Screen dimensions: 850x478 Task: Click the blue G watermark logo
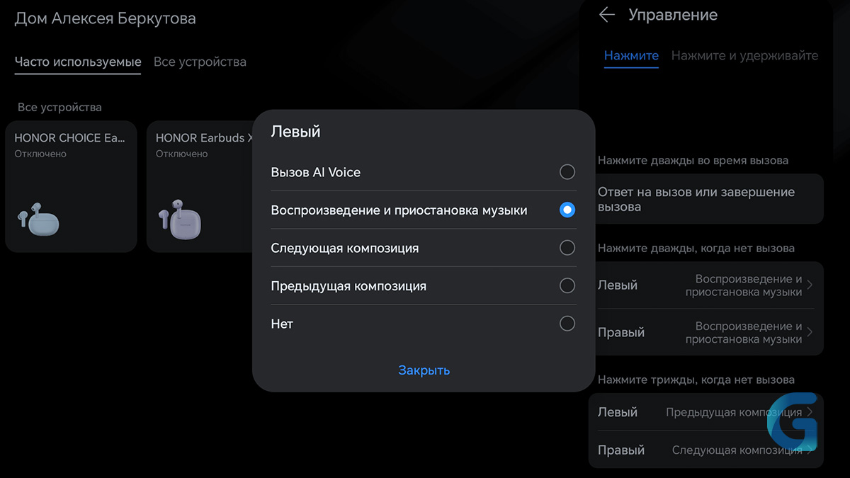click(x=793, y=421)
